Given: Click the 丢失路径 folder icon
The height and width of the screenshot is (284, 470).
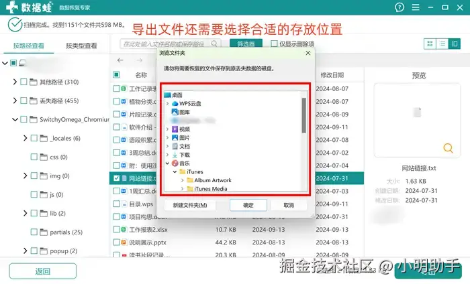Looking at the screenshot, I should pyautogui.click(x=34, y=100).
